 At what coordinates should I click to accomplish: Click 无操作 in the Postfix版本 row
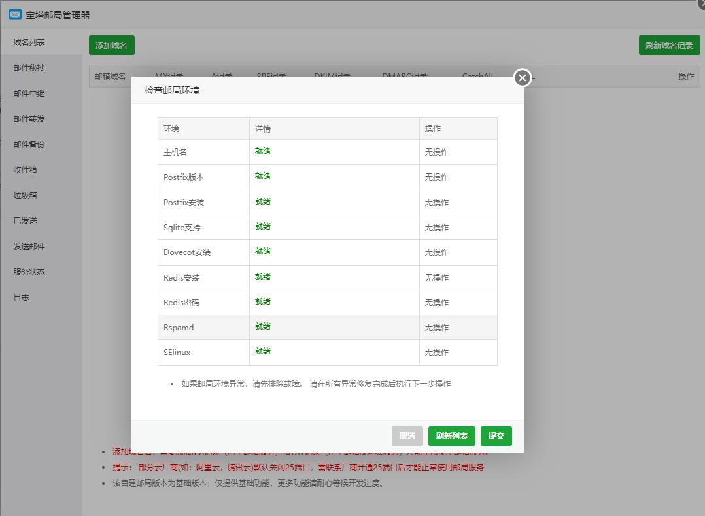[437, 177]
